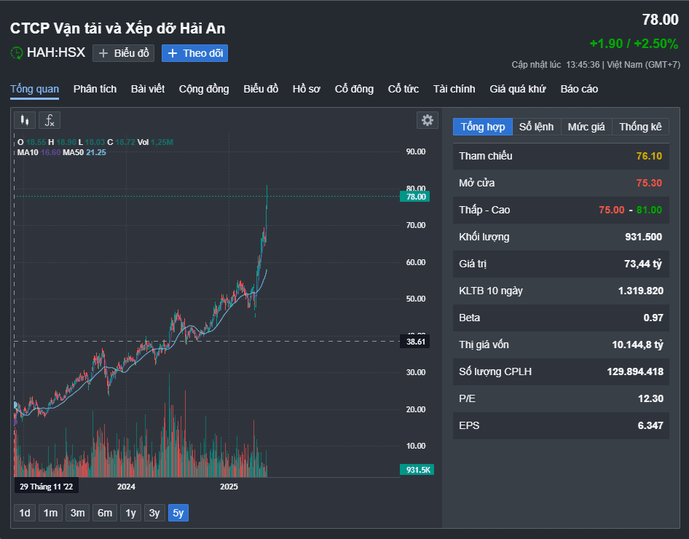Click the 78.00 price at top right
Viewport: 689px width, 539px height.
tap(660, 20)
